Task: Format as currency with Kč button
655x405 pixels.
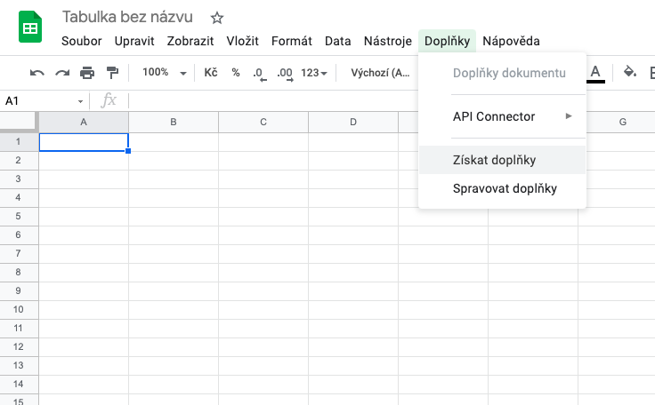Action: click(x=211, y=73)
